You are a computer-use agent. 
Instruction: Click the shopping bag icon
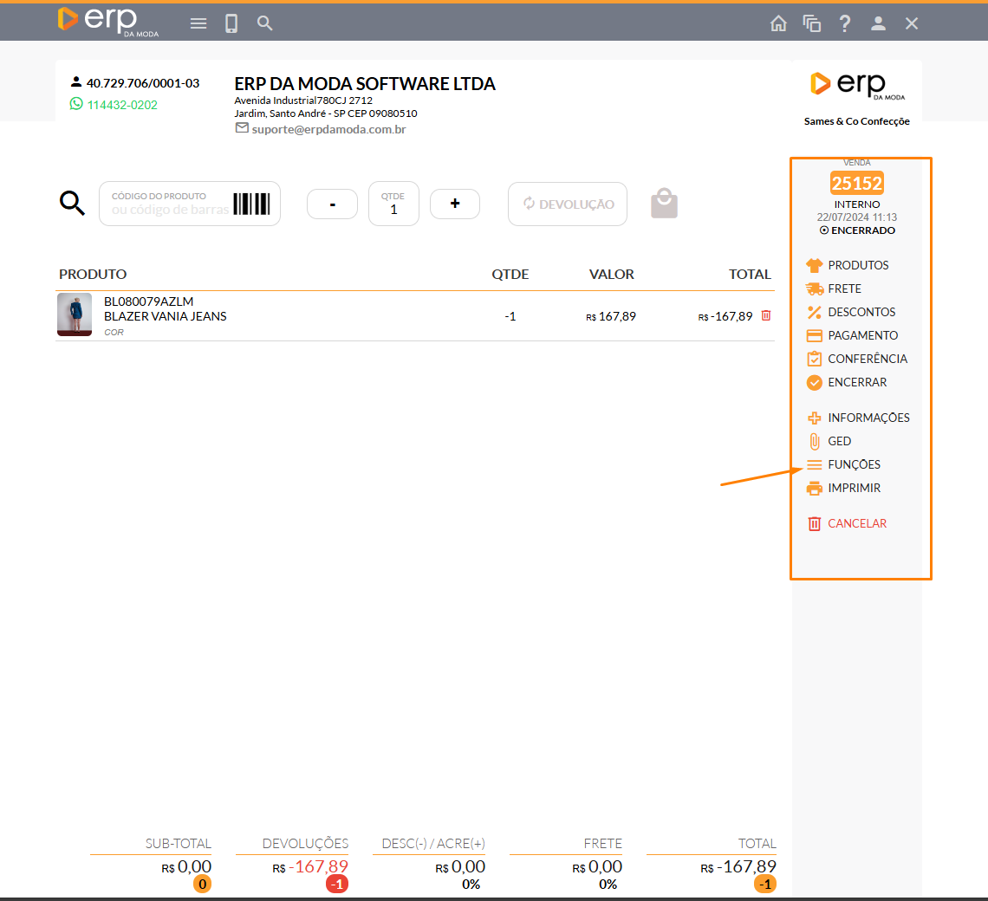tap(664, 204)
